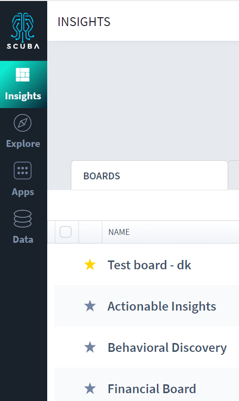Click the narrow column left of checkbox
Screen dimensions: 239x401
coord(51,232)
